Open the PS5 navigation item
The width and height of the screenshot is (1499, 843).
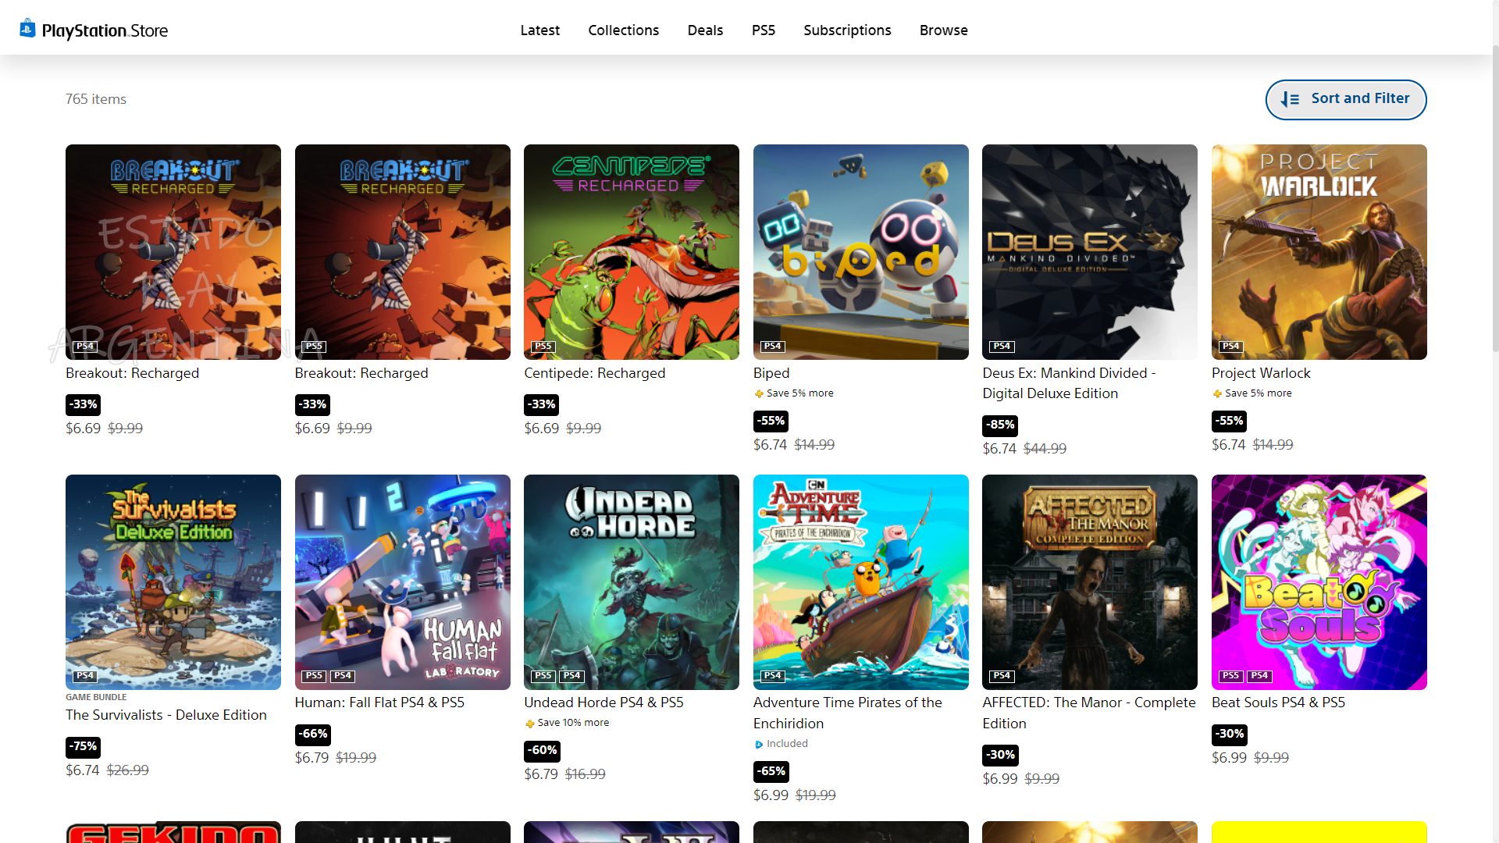point(763,30)
